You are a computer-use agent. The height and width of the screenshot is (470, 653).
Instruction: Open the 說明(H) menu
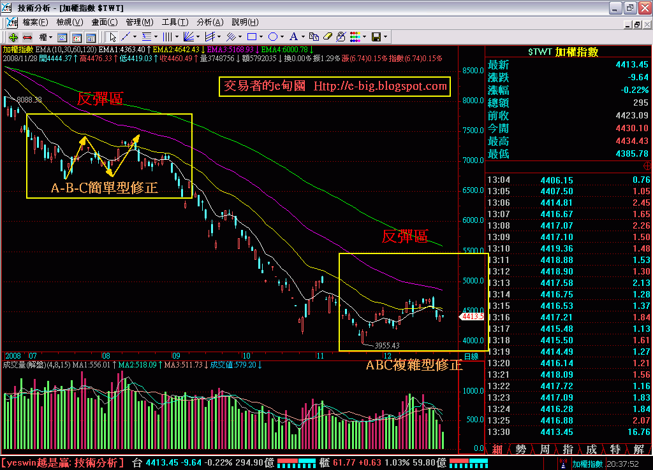click(x=246, y=22)
